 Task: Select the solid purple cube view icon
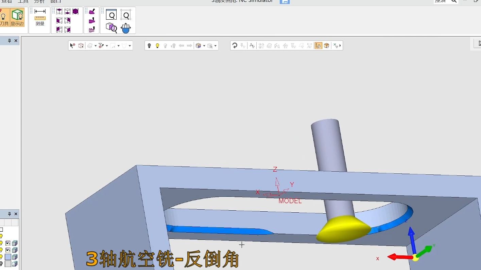75,12
